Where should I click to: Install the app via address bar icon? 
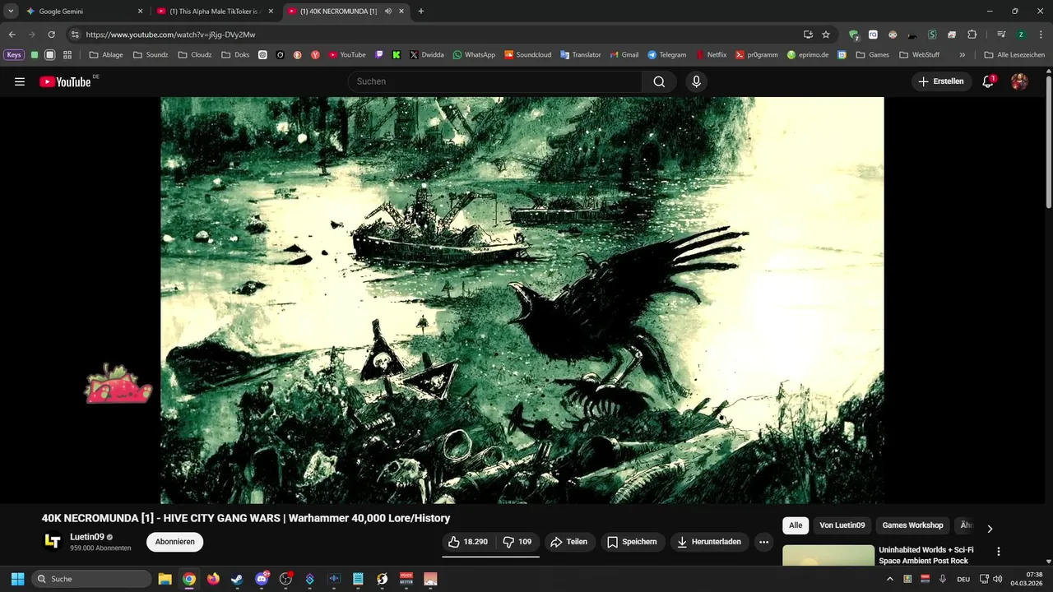808,35
